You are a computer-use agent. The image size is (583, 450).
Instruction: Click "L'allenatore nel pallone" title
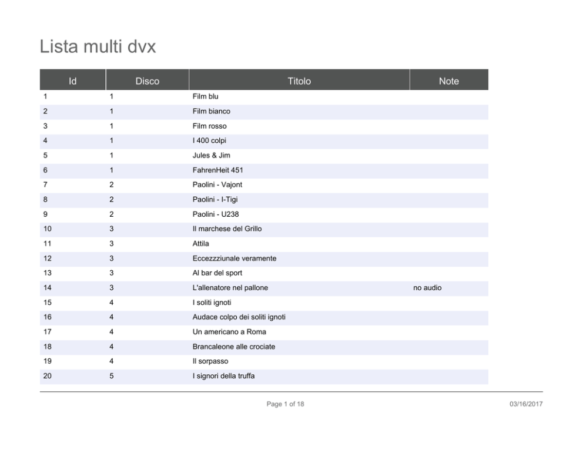[230, 288]
